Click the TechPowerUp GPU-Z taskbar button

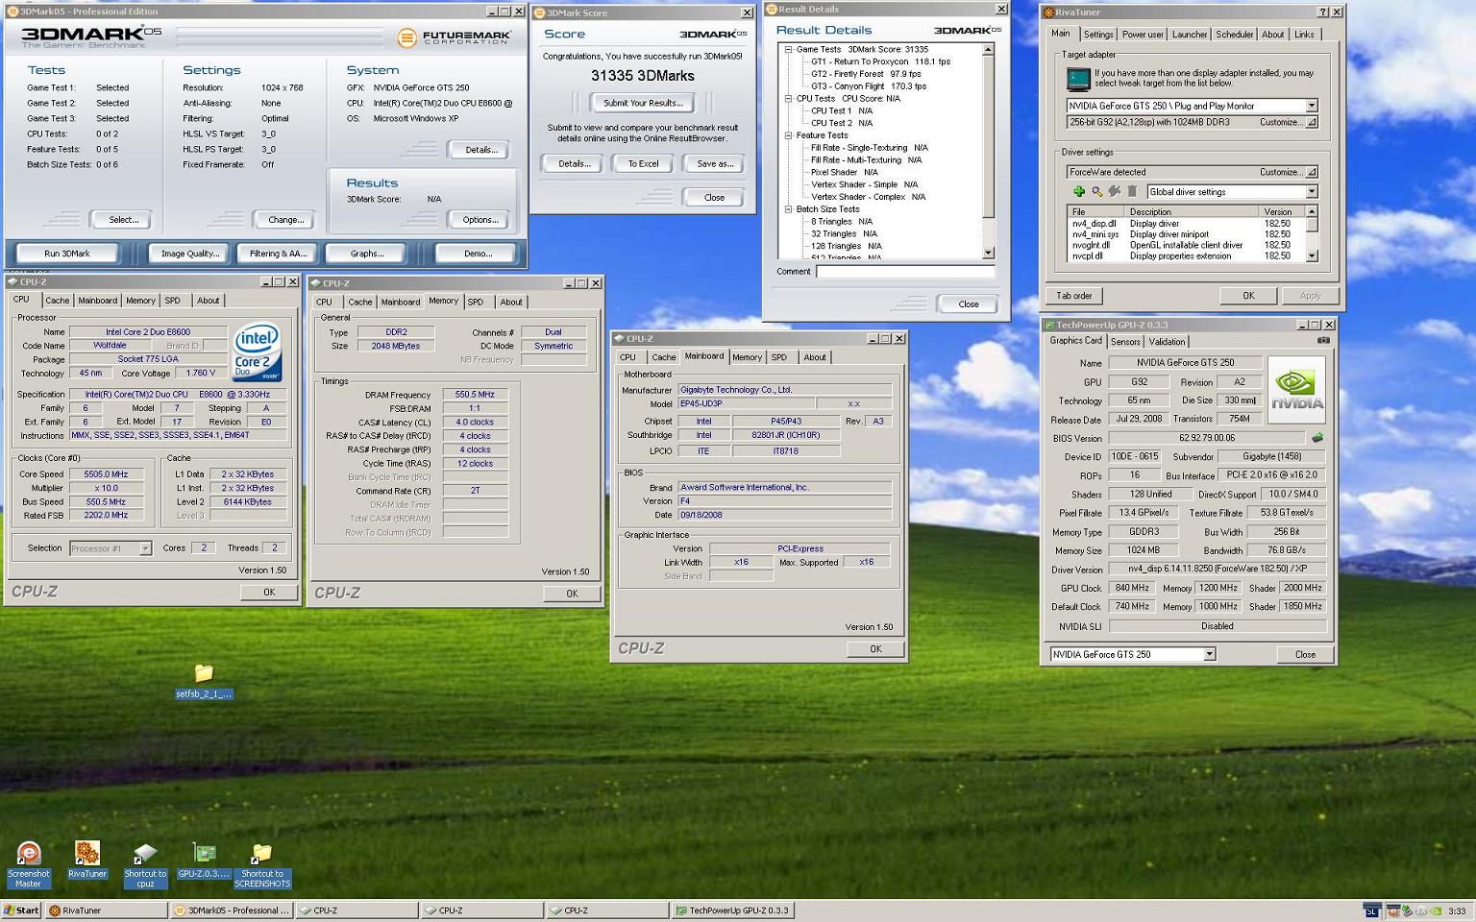(x=733, y=910)
